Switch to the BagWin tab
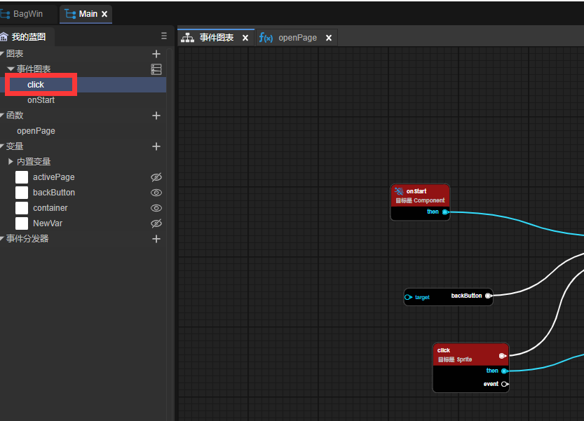 pyautogui.click(x=27, y=14)
